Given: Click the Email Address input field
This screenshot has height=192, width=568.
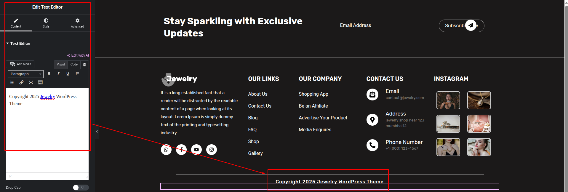Looking at the screenshot, I should [385, 25].
